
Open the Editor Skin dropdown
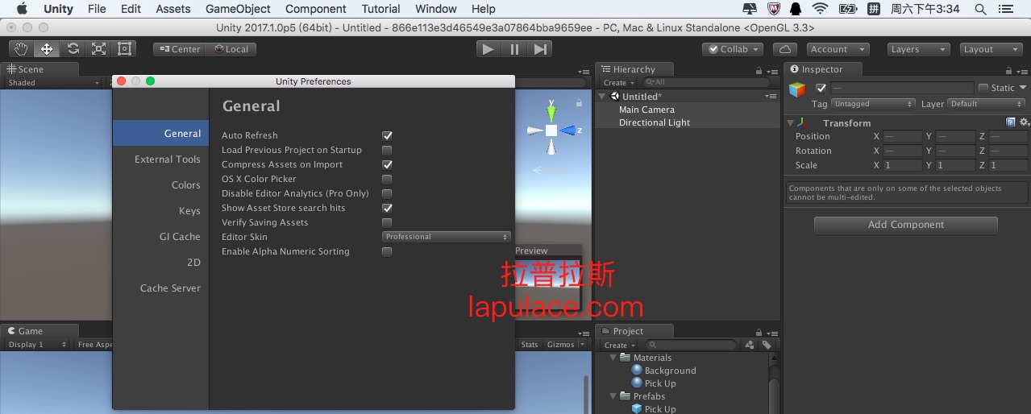(x=446, y=237)
